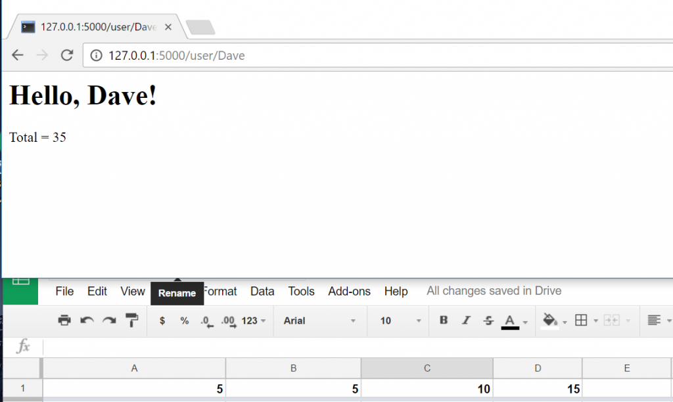Select column E header

click(626, 368)
